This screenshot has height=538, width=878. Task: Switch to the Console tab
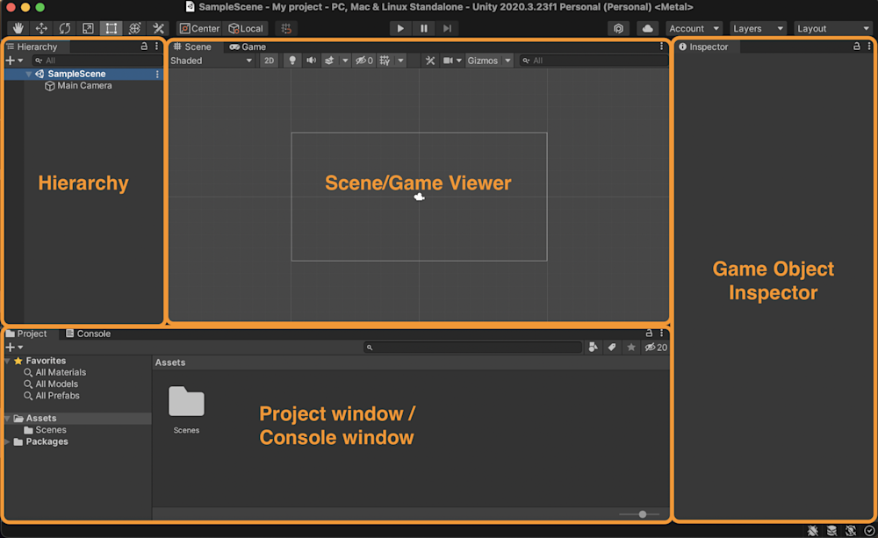pyautogui.click(x=88, y=334)
